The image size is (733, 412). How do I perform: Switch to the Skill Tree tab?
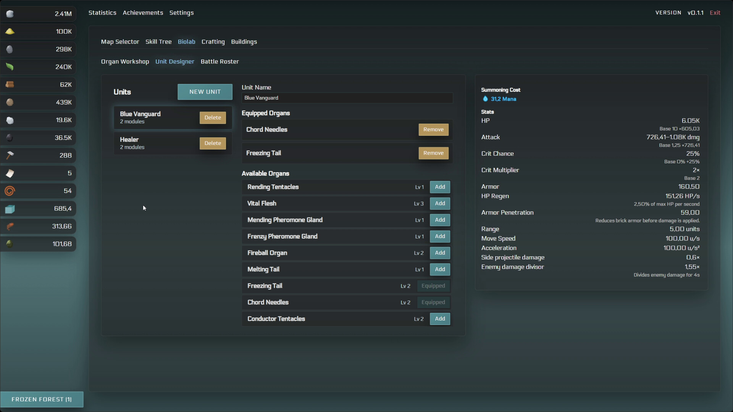point(158,42)
